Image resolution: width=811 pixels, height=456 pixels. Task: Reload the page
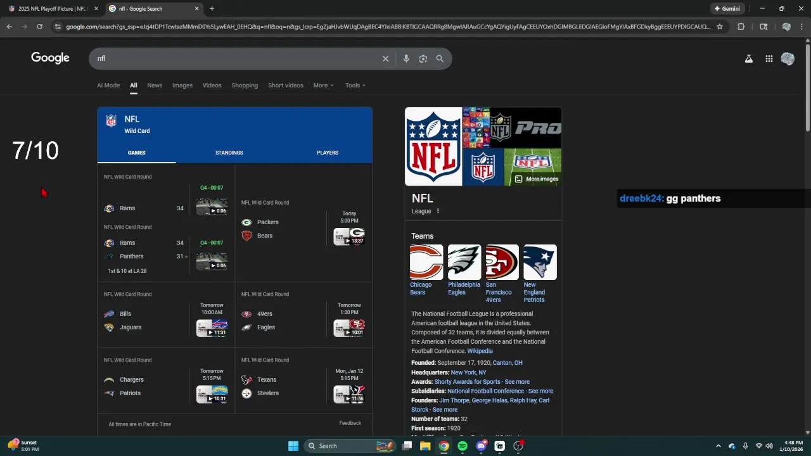(39, 27)
